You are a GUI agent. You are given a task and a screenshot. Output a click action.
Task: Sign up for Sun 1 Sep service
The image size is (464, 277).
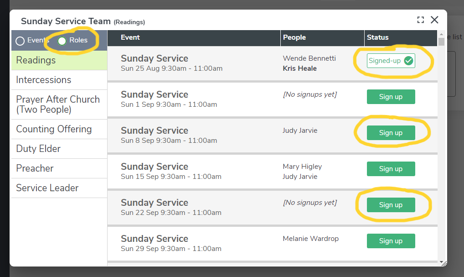tap(391, 97)
